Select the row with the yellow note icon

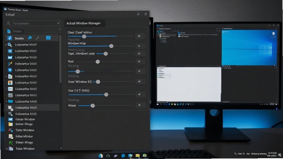point(32,136)
